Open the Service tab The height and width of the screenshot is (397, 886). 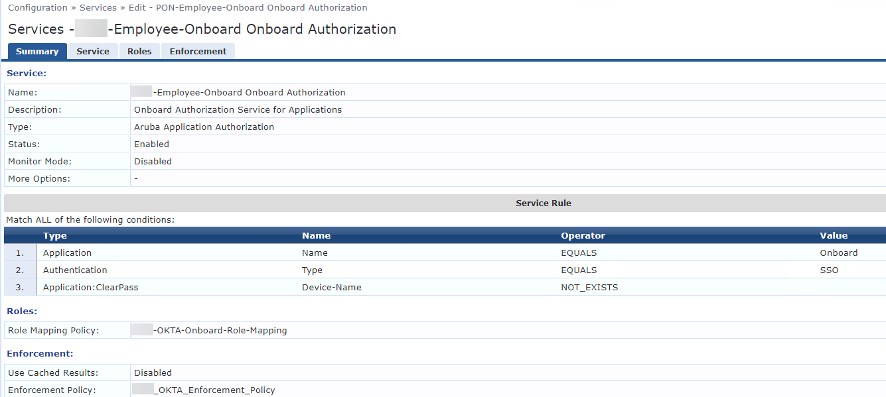click(x=93, y=52)
